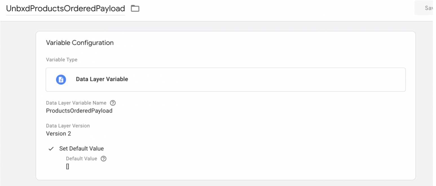Image resolution: width=436 pixels, height=186 pixels.
Task: Click the Data Layer Version label
Action: point(68,126)
